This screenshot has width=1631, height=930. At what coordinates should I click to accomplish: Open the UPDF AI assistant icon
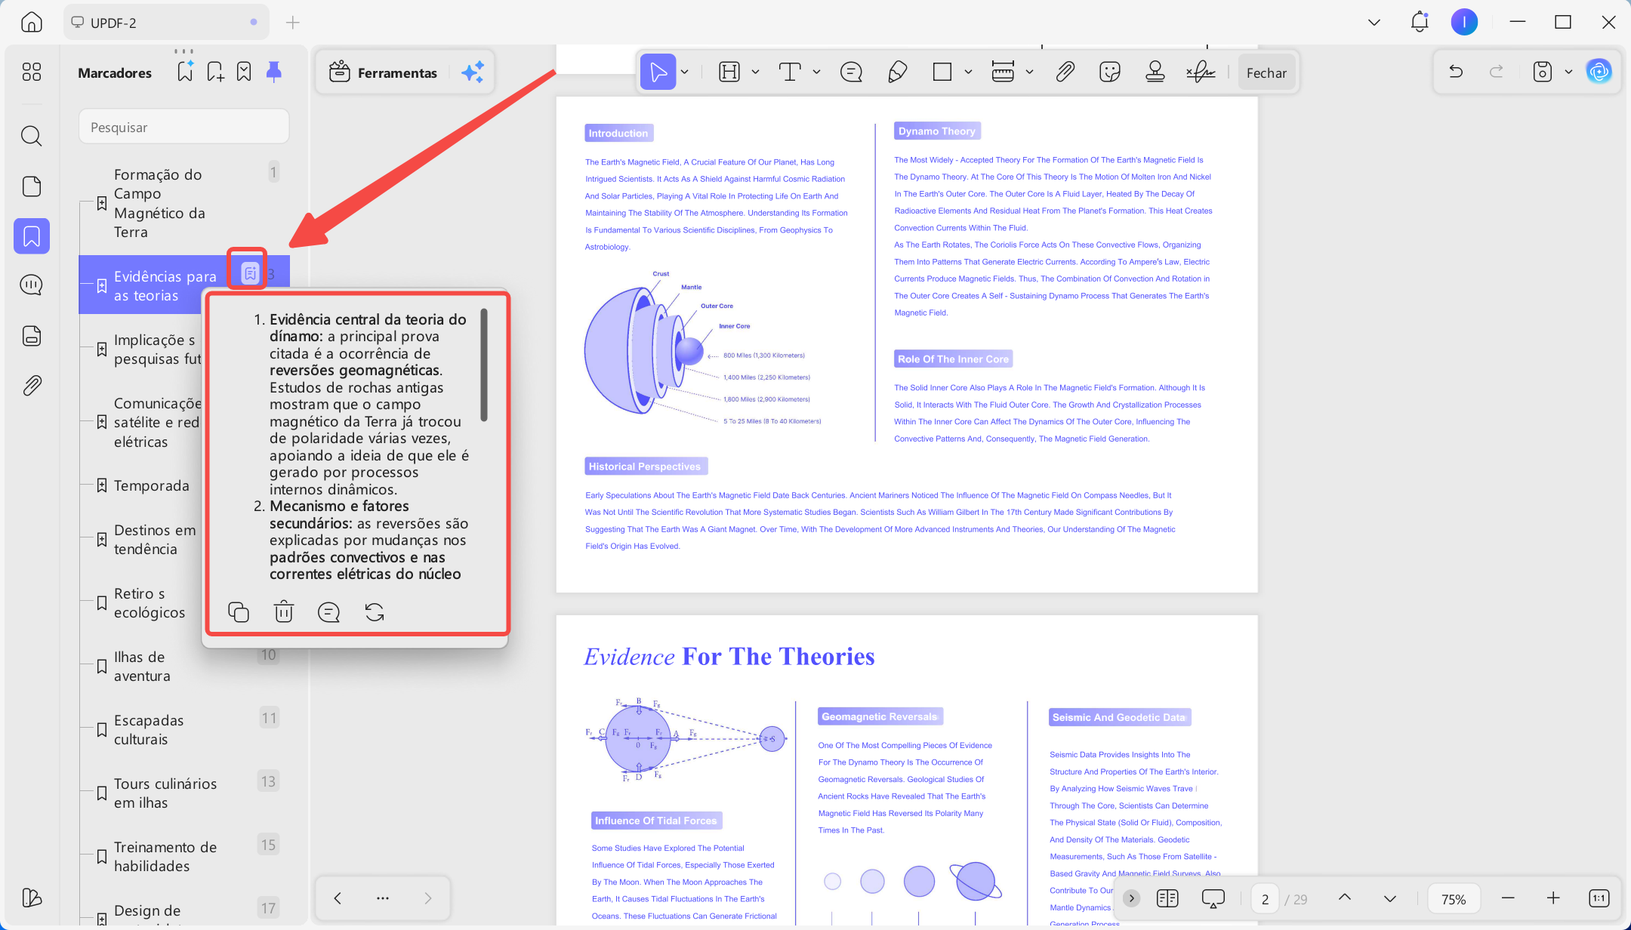pyautogui.click(x=1599, y=72)
